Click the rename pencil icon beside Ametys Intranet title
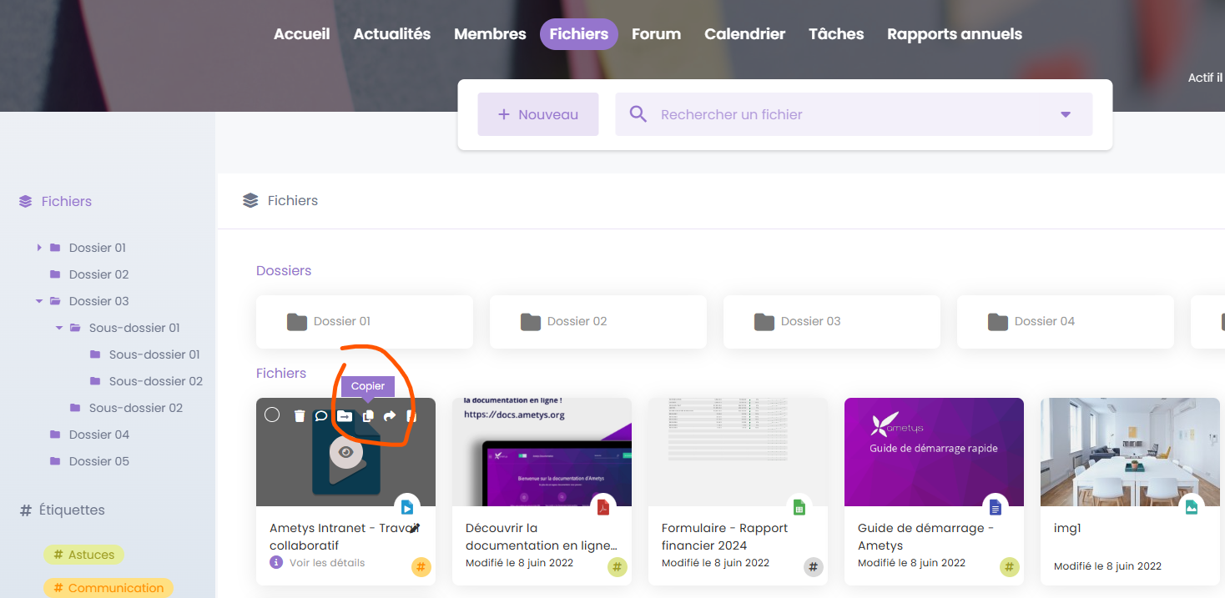Screen dimensions: 1225x598 point(414,528)
